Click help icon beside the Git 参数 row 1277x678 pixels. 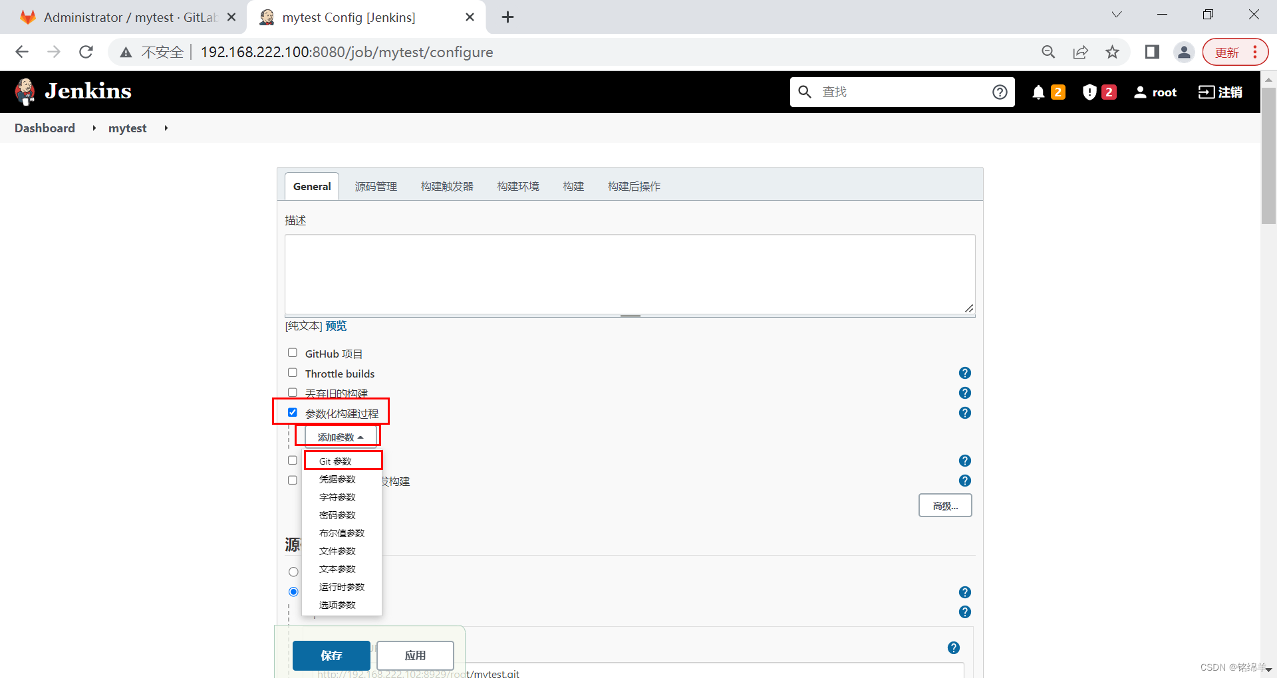[965, 461]
